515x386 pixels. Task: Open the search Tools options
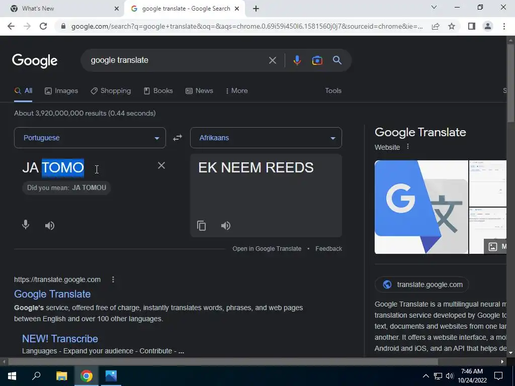[x=333, y=91]
